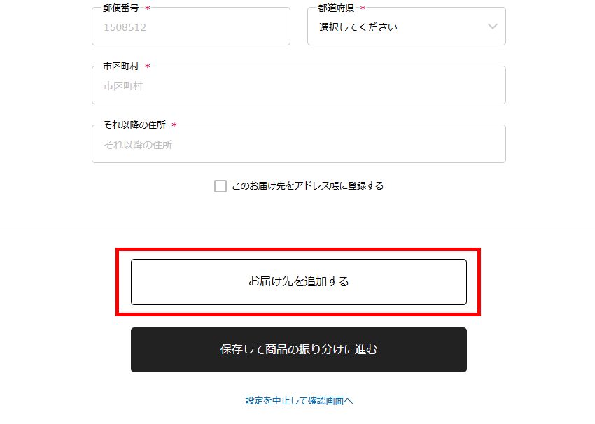This screenshot has width=595, height=424.
Task: Click the 郵便番号 field label
Action: (x=121, y=8)
